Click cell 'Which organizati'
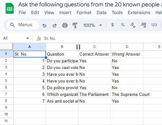The image size is (162, 125). point(62,94)
